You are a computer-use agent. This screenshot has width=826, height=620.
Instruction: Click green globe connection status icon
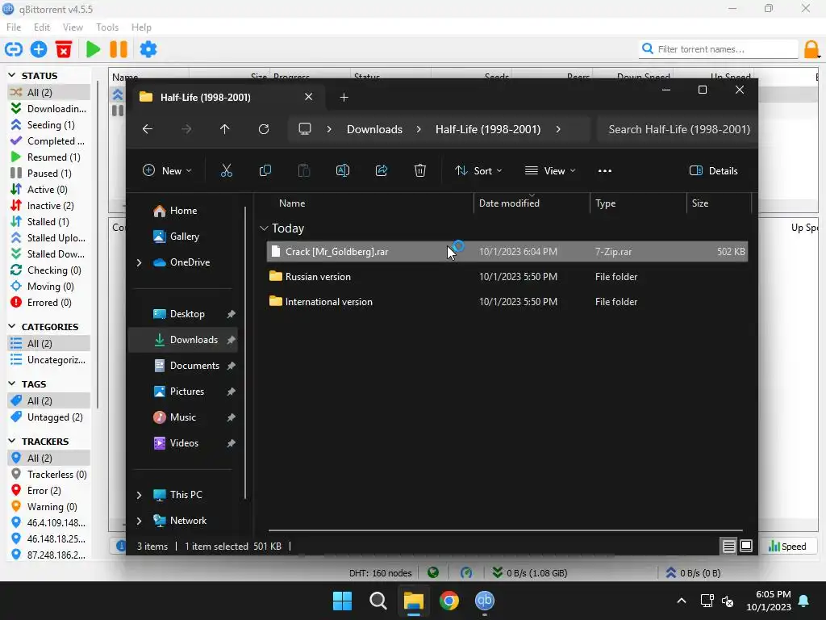click(x=433, y=572)
